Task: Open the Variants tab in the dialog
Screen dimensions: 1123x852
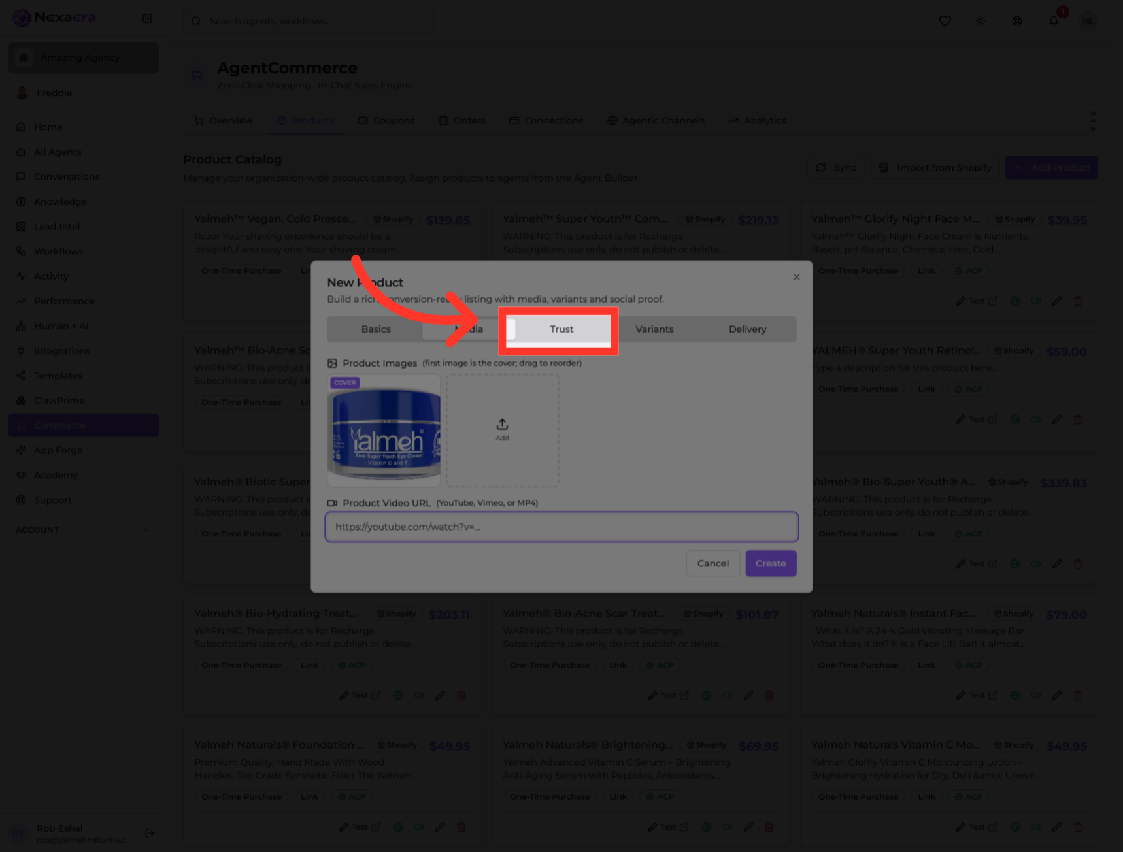Action: coord(654,329)
